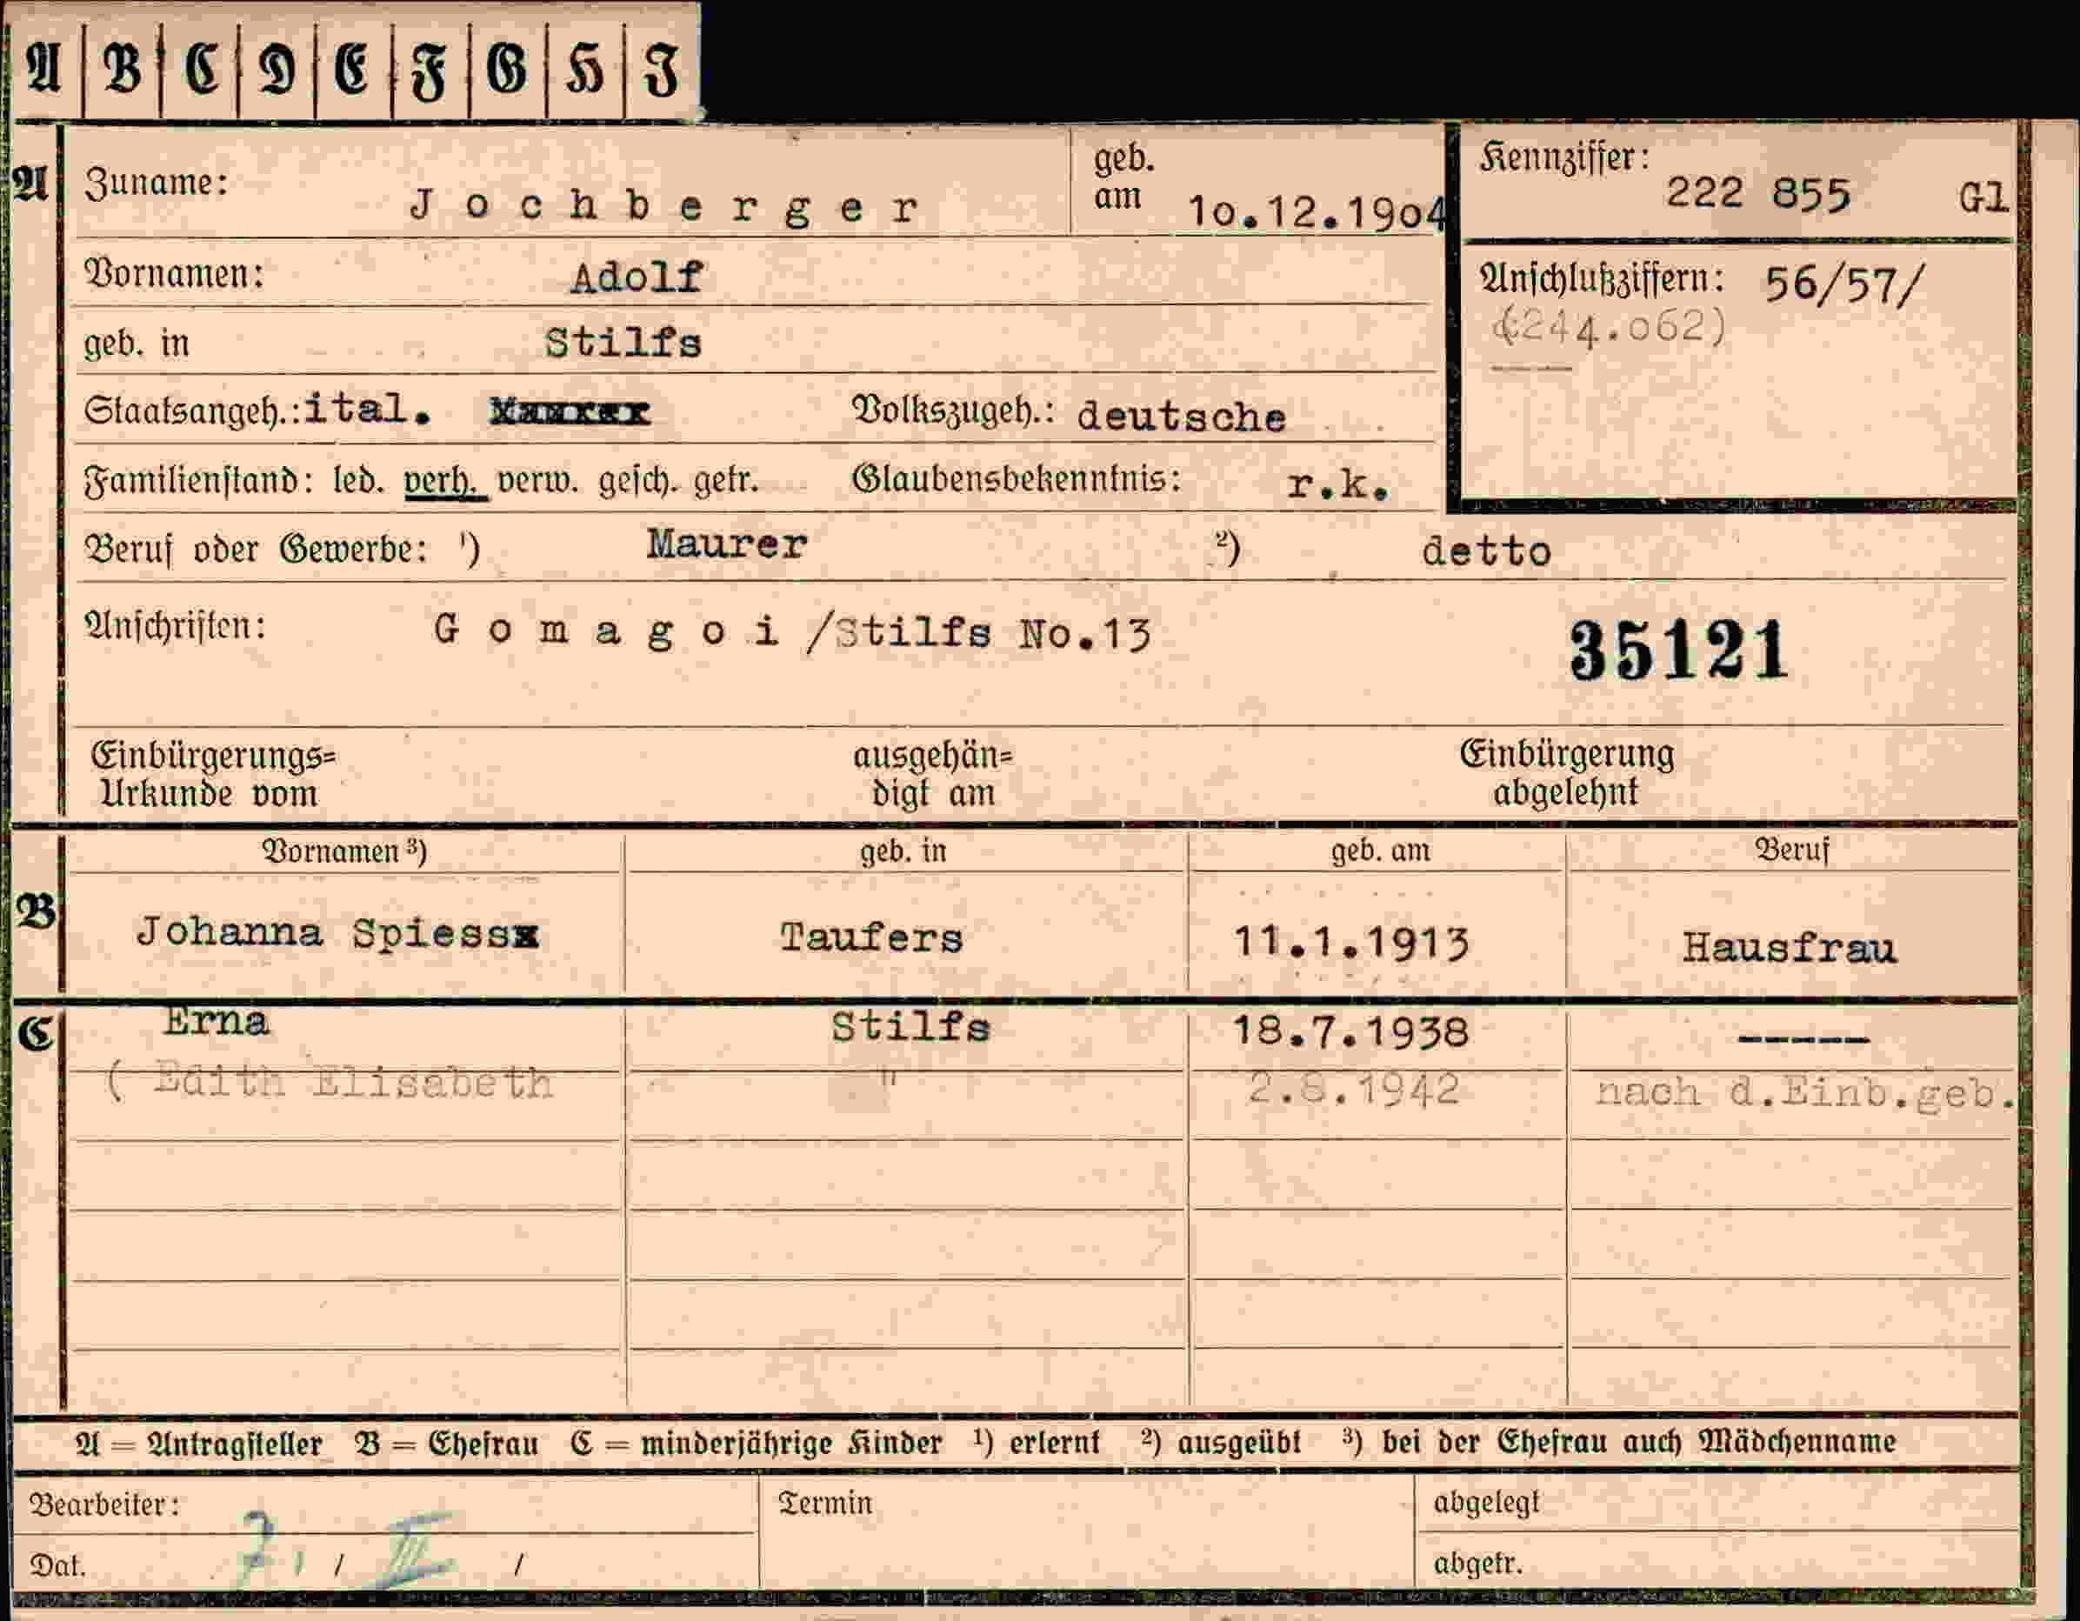This screenshot has height=1621, width=2080.
Task: Click faded date 2.8.1942
Action: pyautogui.click(x=1353, y=1090)
